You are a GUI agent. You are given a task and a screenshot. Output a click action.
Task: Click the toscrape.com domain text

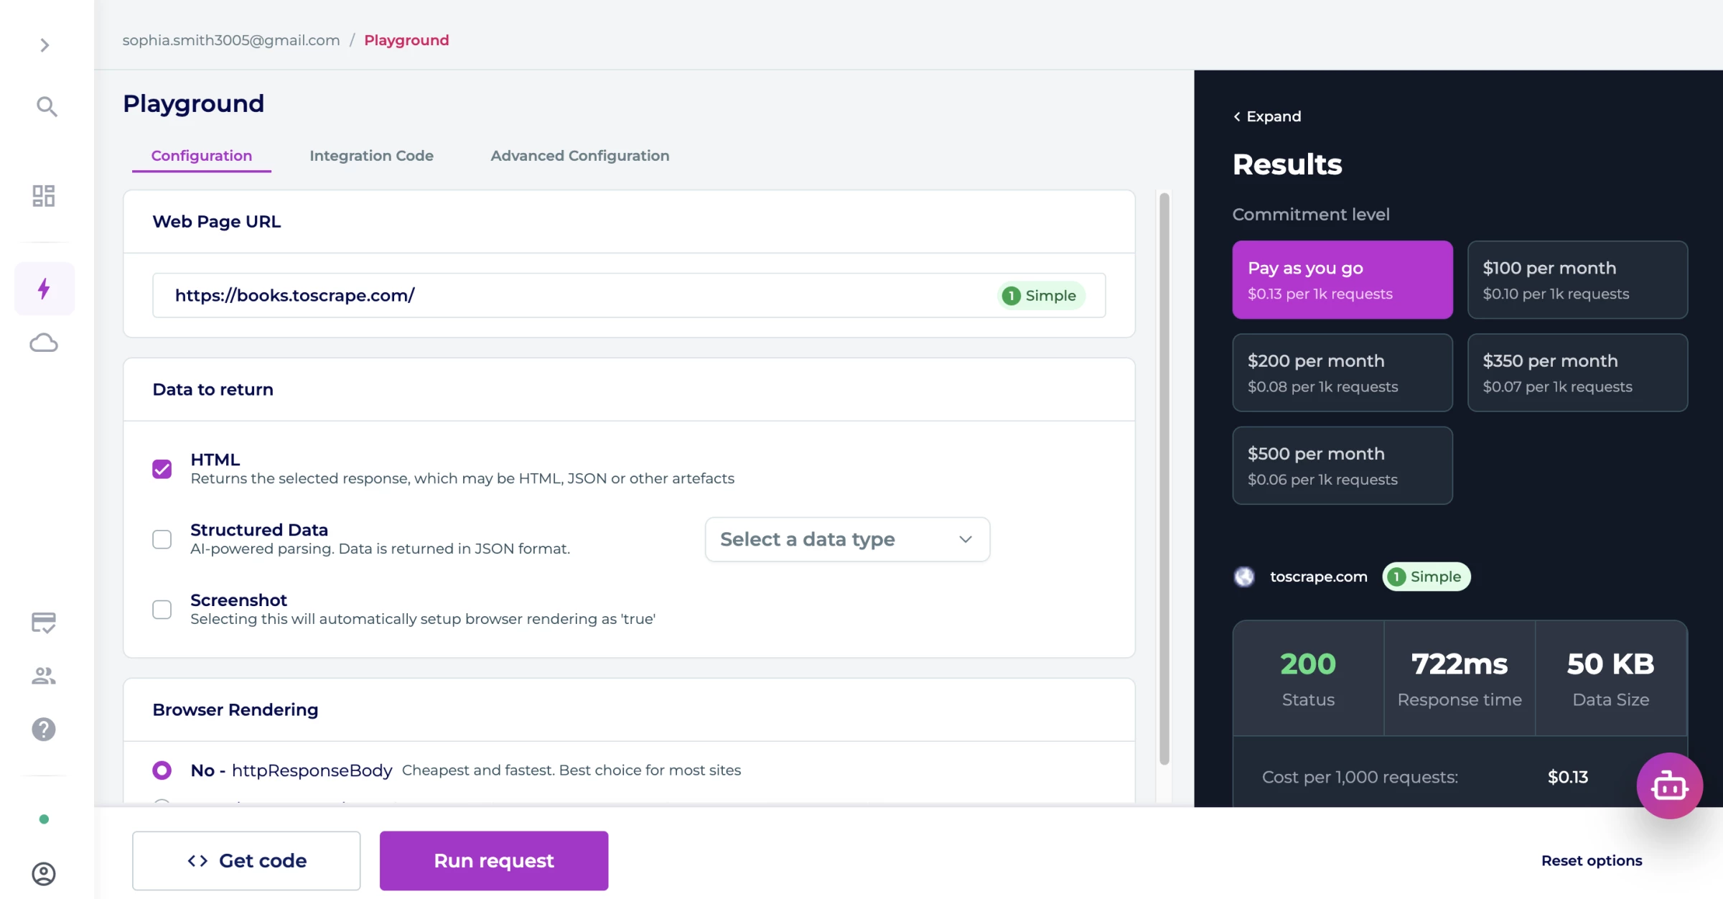point(1319,577)
